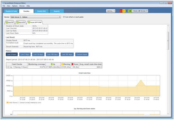This screenshot has height=120, width=174.
Task: Switch to the Monitor & Tools tab
Action: (11, 11)
